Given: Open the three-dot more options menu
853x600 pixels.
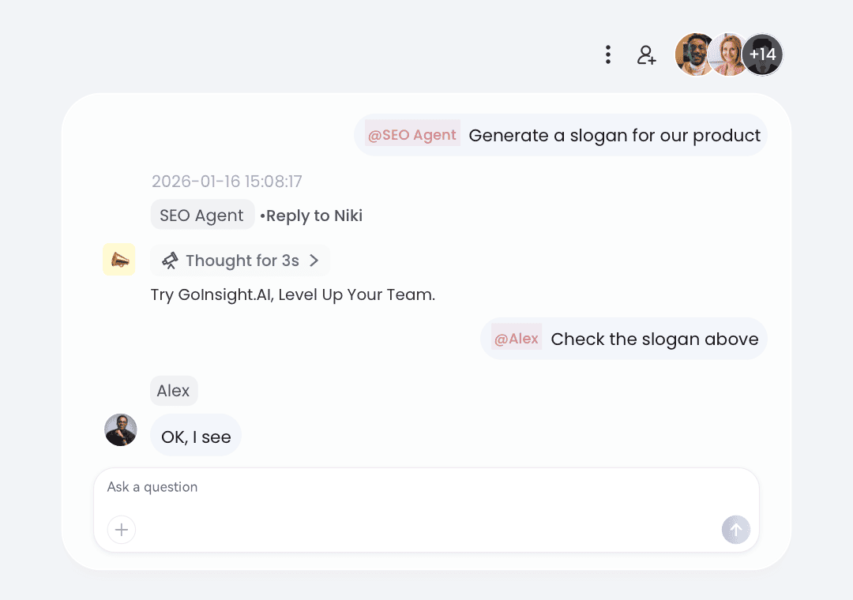Looking at the screenshot, I should click(x=607, y=54).
